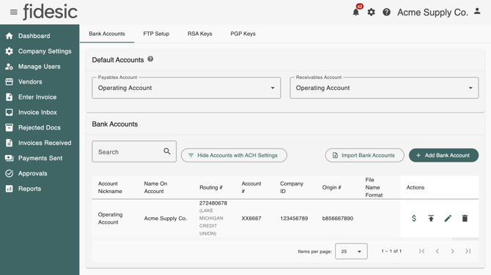Viewport: 491px width, 275px height.
Task: Click the Invoices Received document icon
Action: pos(9,143)
